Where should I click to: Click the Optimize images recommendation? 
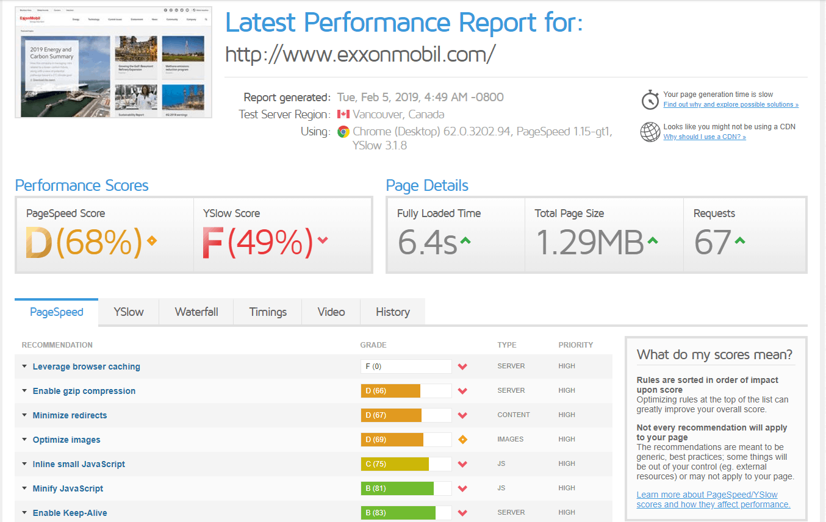(66, 440)
